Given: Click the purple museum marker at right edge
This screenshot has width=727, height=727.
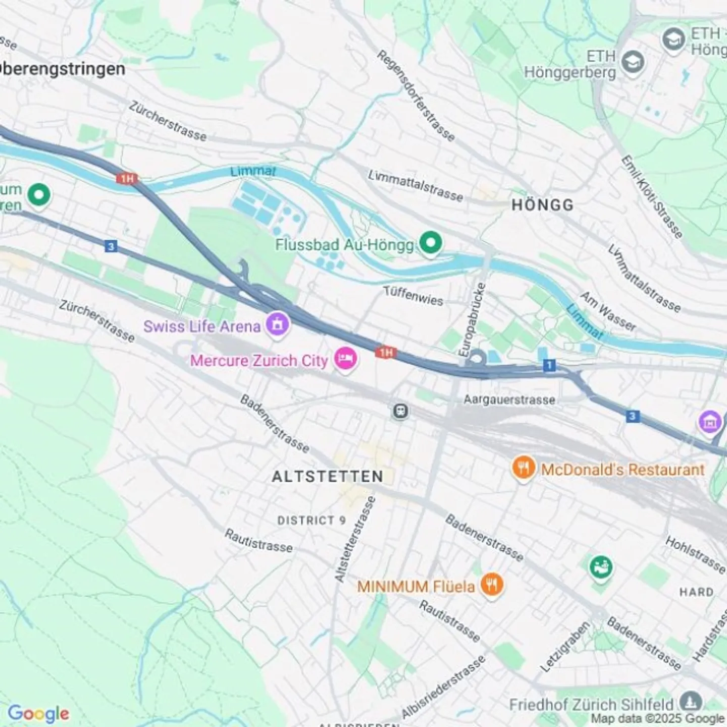Looking at the screenshot, I should tap(710, 421).
